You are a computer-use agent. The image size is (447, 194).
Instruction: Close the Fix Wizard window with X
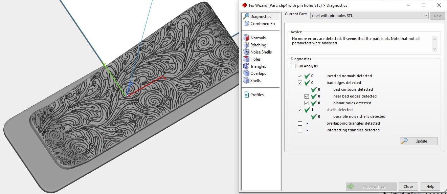tap(439, 5)
